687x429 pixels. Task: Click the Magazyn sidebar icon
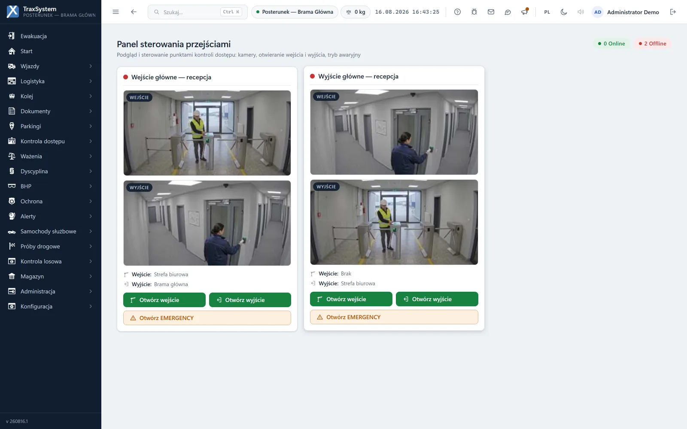[12, 276]
